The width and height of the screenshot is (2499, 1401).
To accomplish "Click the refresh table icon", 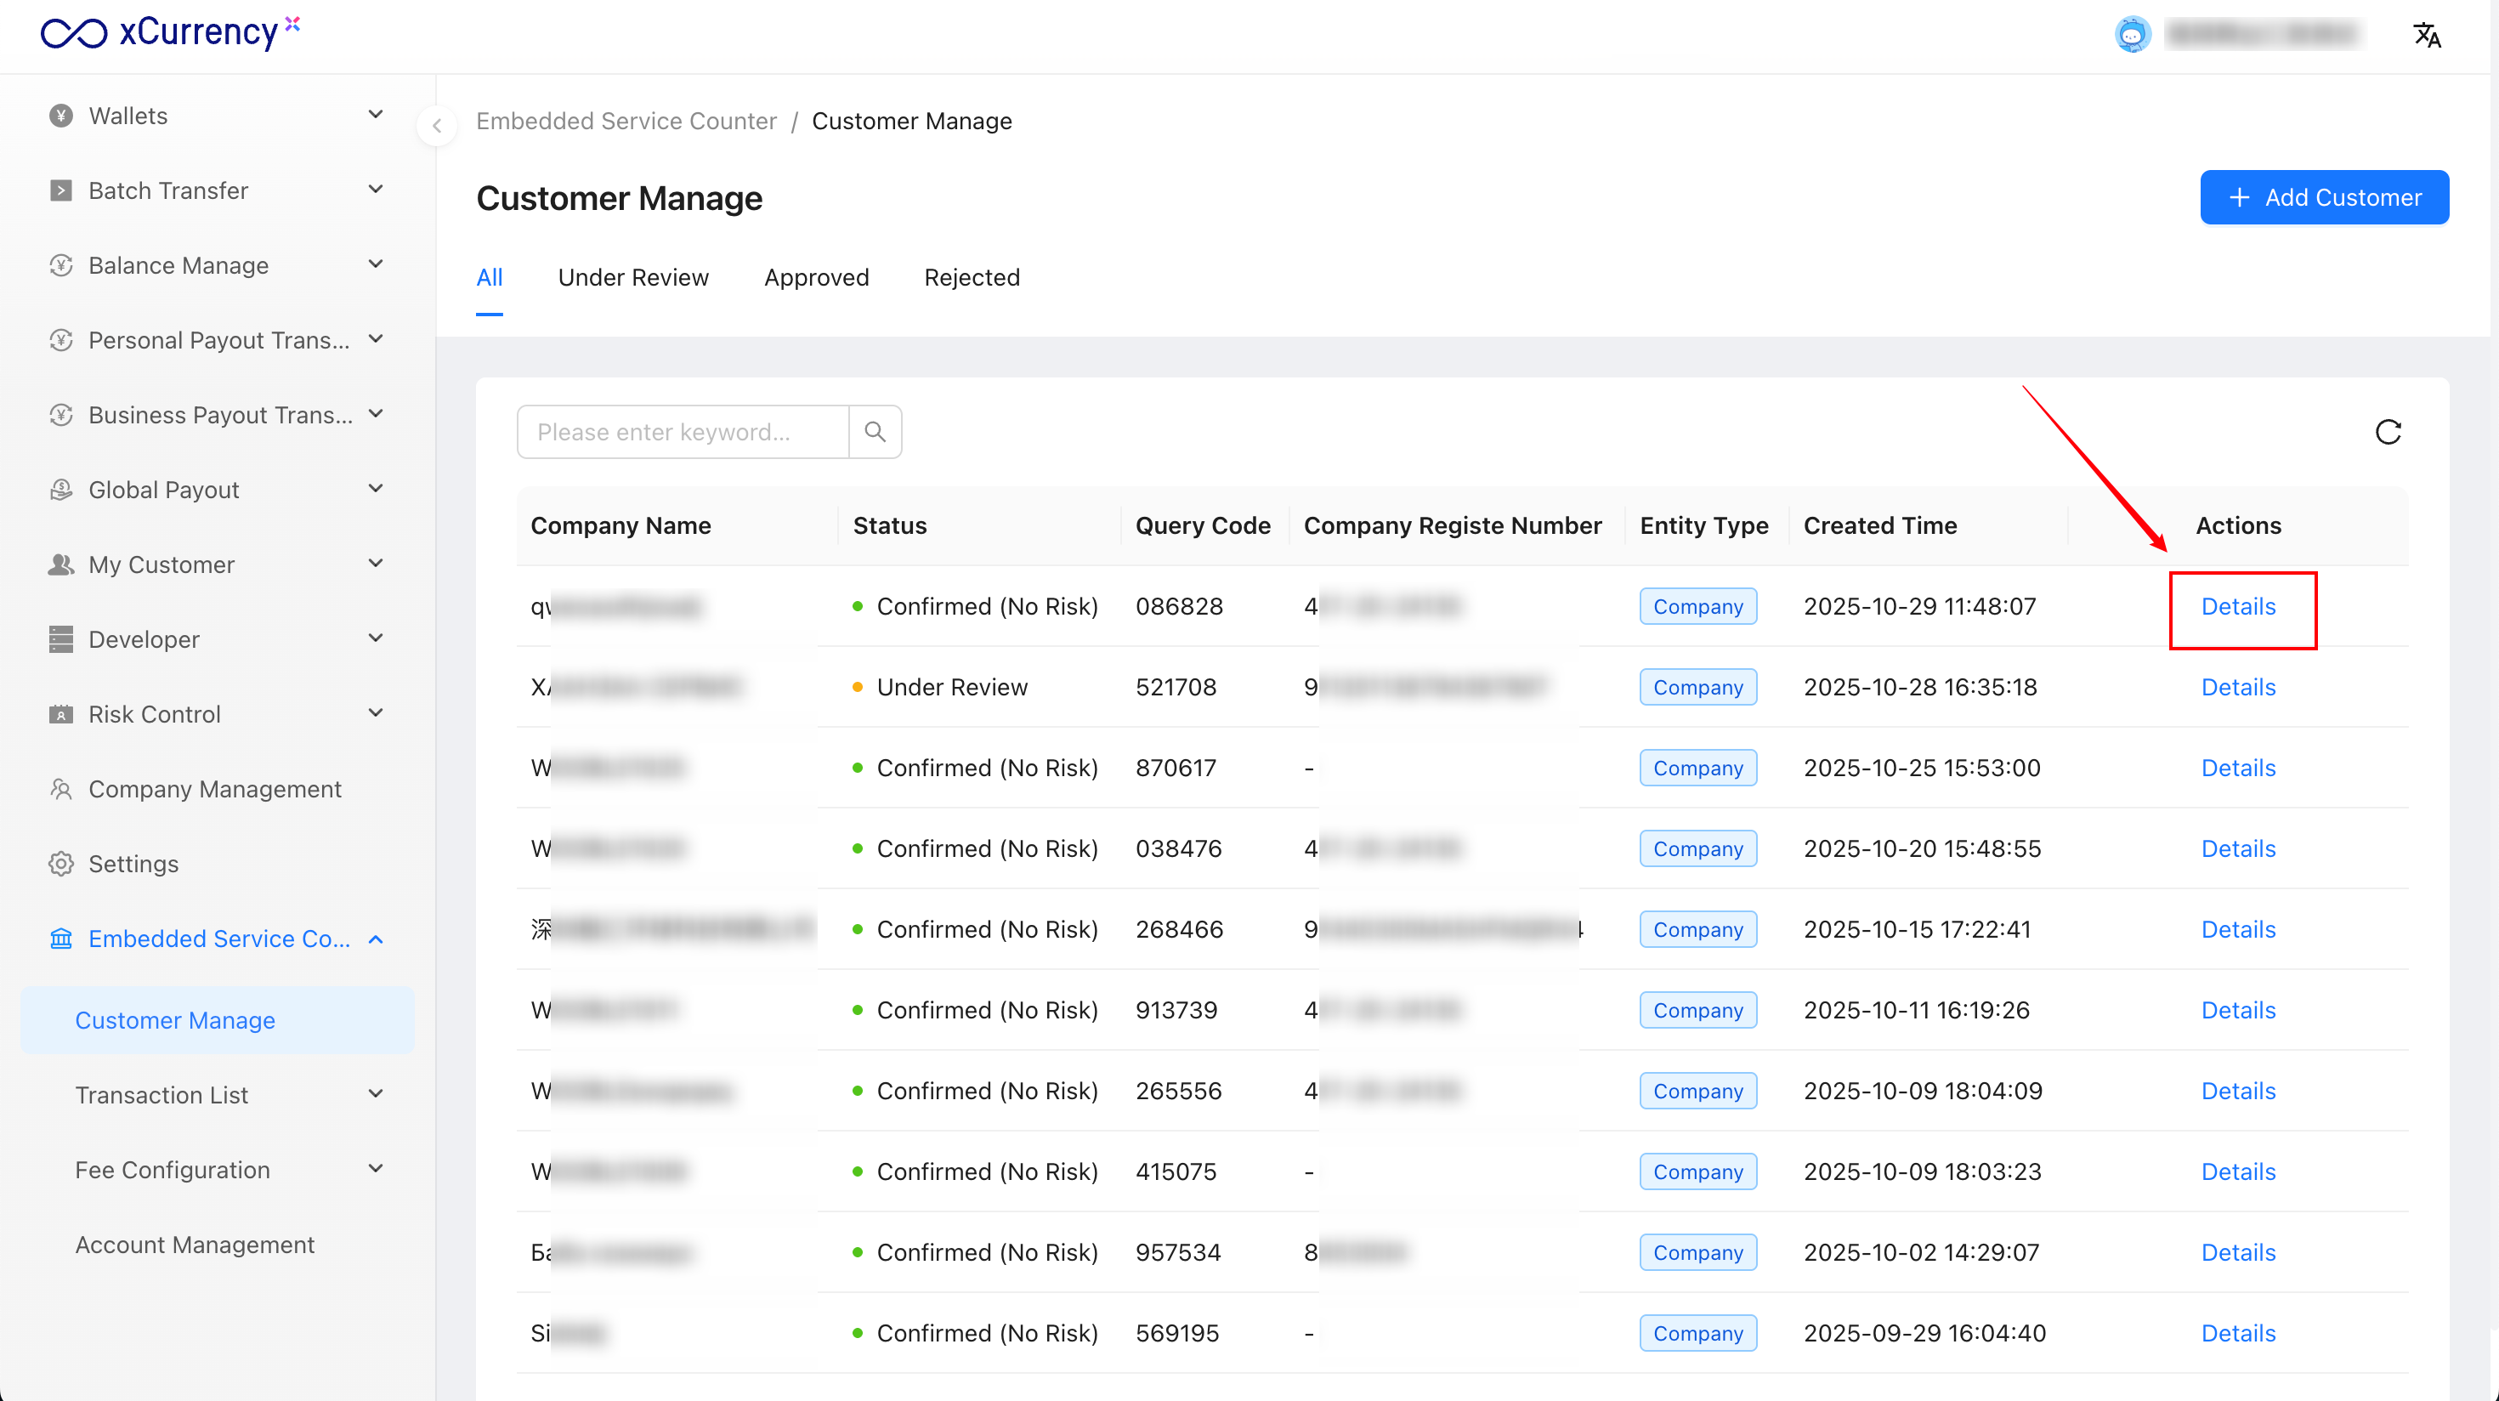I will (x=2388, y=432).
